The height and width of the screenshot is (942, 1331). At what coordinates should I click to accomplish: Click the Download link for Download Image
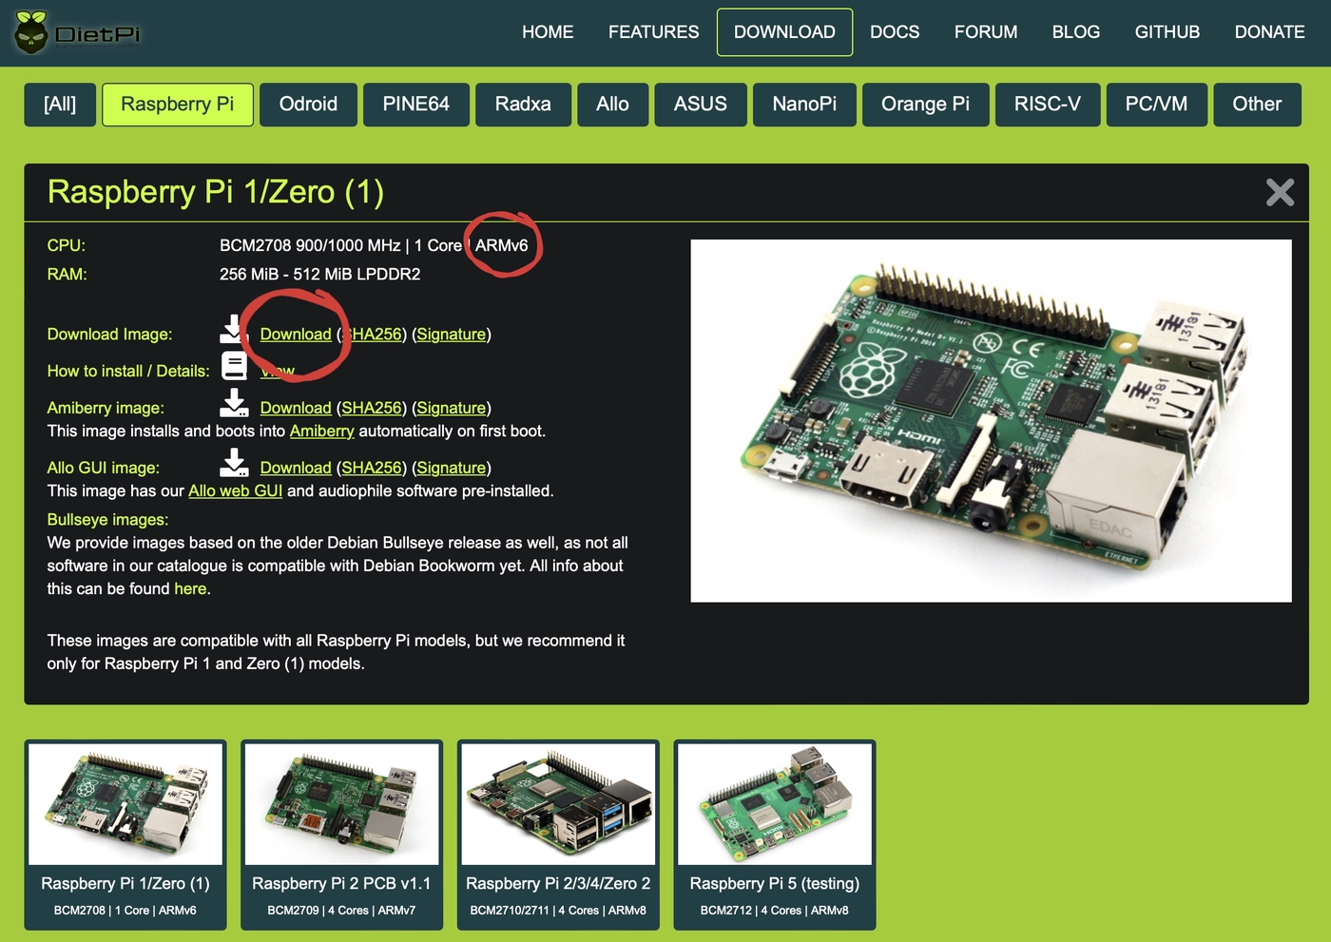[x=296, y=335]
